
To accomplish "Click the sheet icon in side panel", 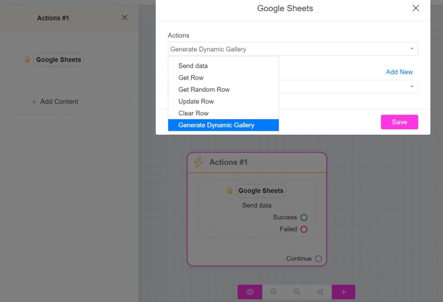I will point(27,60).
